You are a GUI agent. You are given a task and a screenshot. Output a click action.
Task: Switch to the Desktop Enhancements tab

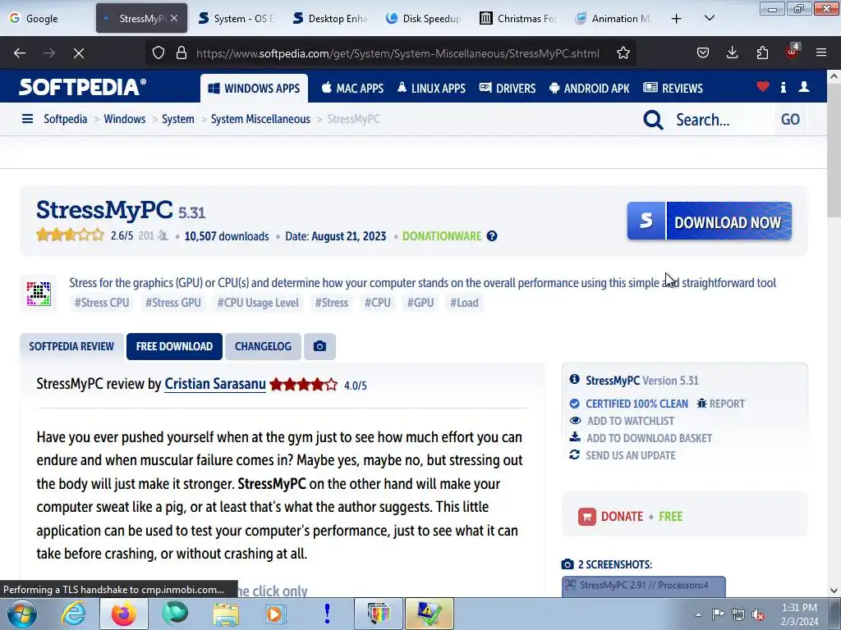pos(330,18)
